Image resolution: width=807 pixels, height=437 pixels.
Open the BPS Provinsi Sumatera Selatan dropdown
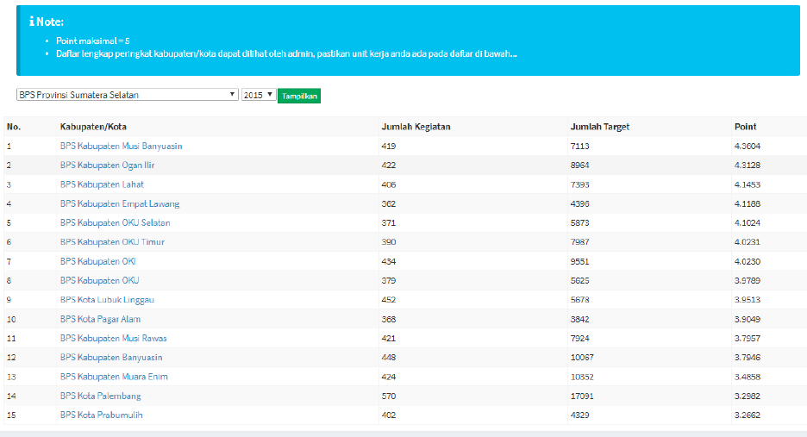click(x=127, y=95)
